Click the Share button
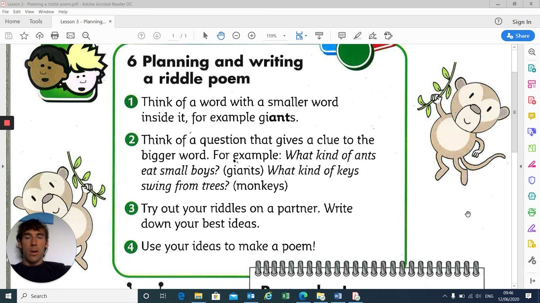Screen dimensions: 540x303 pos(518,36)
